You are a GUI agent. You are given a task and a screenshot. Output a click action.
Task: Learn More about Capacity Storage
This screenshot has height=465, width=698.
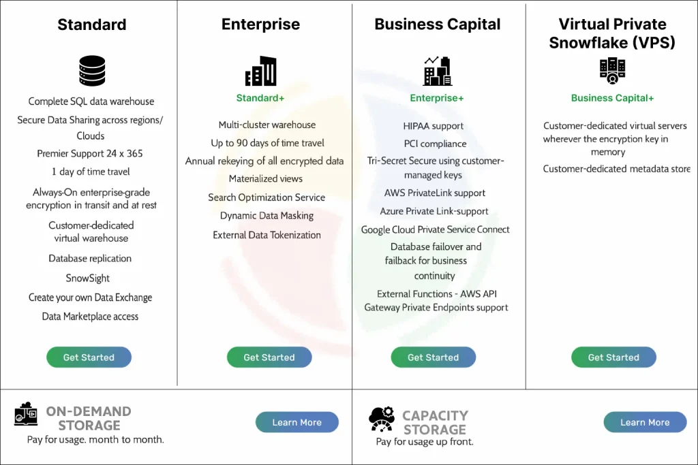(x=645, y=422)
